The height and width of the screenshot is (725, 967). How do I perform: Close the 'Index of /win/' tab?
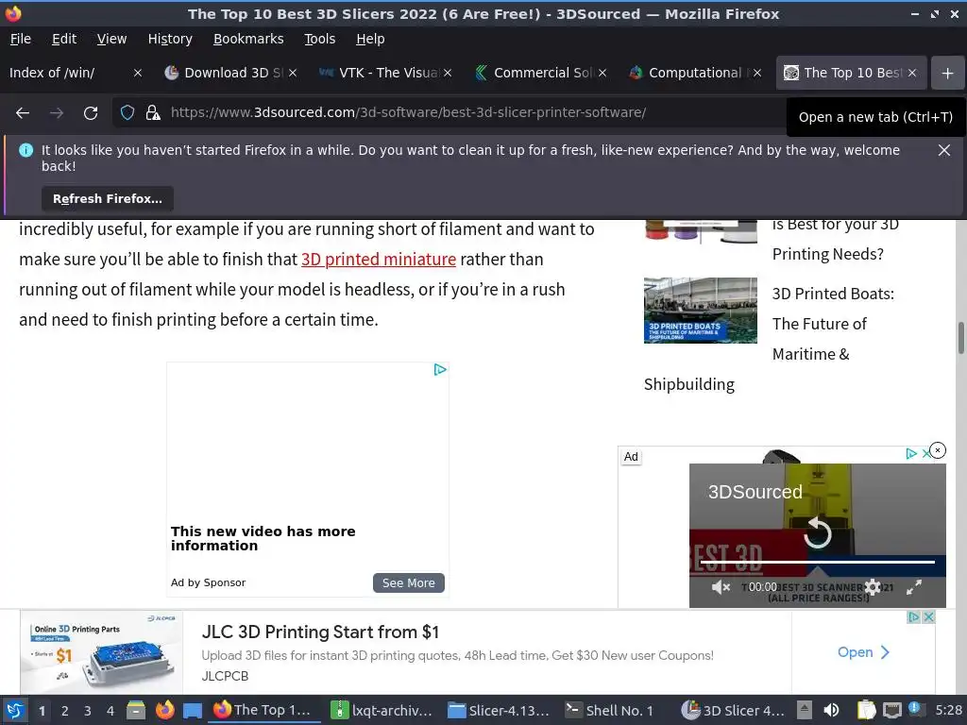pos(138,73)
